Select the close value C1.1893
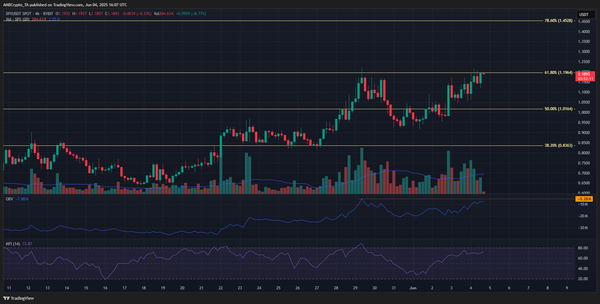 tap(112, 14)
